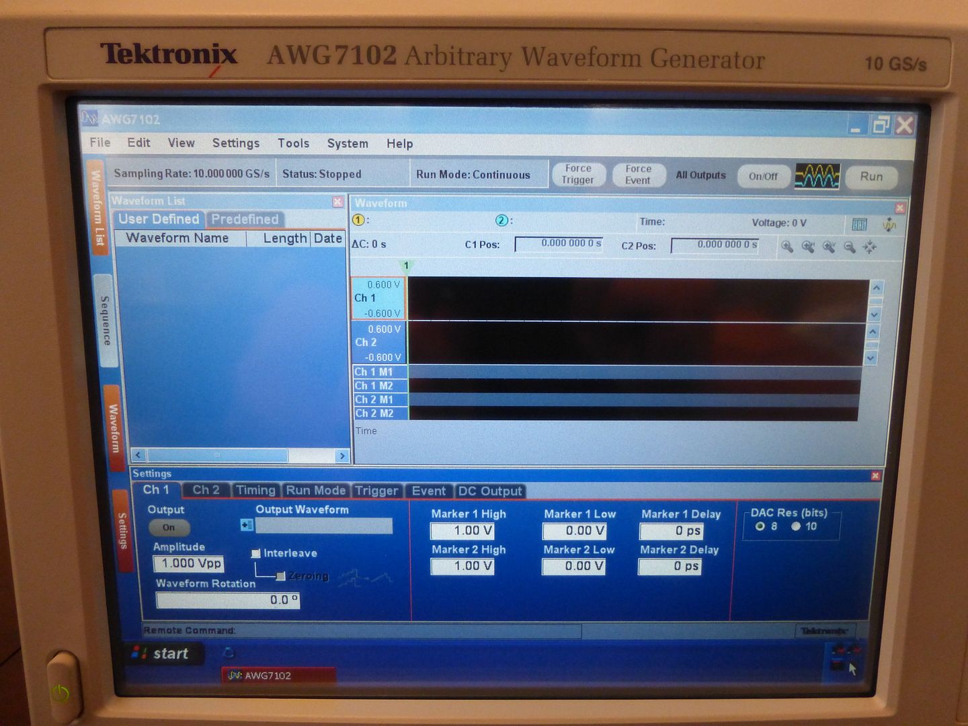This screenshot has width=968, height=726.
Task: Select the Predefined waveform list tab
Action: click(245, 219)
